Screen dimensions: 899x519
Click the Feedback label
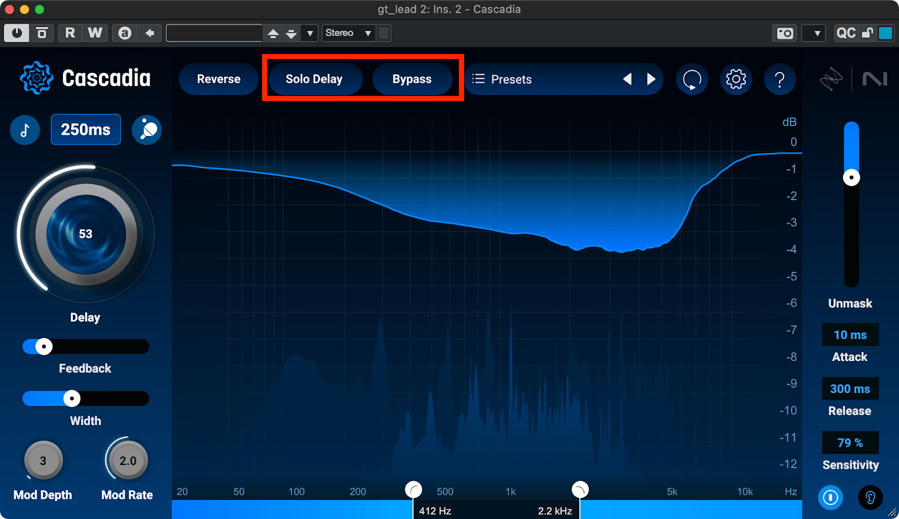(85, 369)
